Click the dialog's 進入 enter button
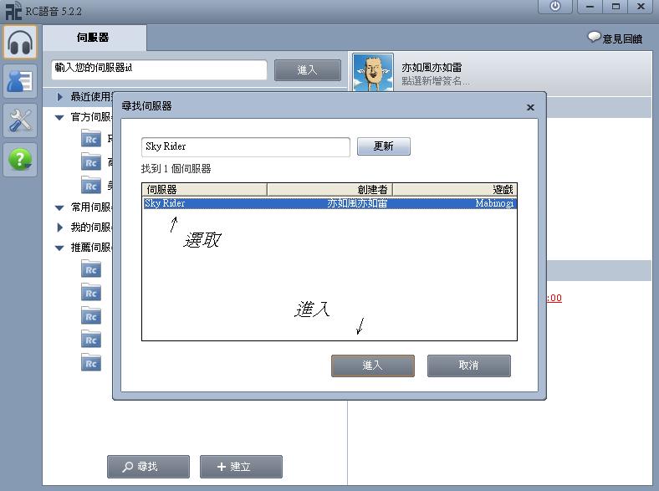The height and width of the screenshot is (491, 659). pos(373,366)
